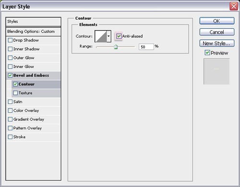Open the contour picker dropdown arrow
The width and height of the screenshot is (240, 187).
109,36
